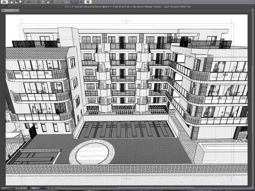255x191 pixels.
Task: Toggle Snap to special ruler
Action: coord(76,2)
